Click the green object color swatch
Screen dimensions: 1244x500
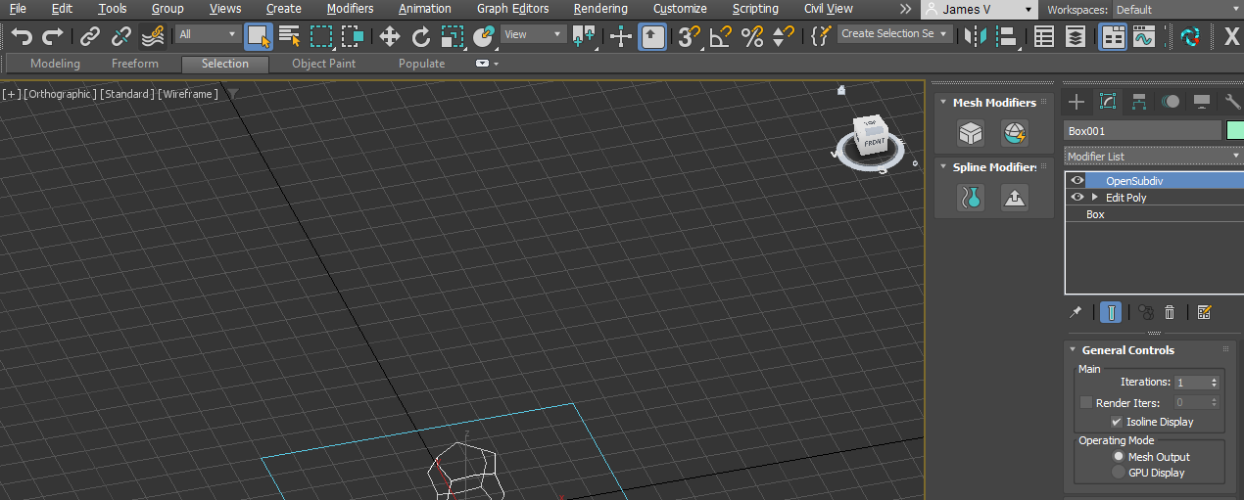[x=1234, y=131]
